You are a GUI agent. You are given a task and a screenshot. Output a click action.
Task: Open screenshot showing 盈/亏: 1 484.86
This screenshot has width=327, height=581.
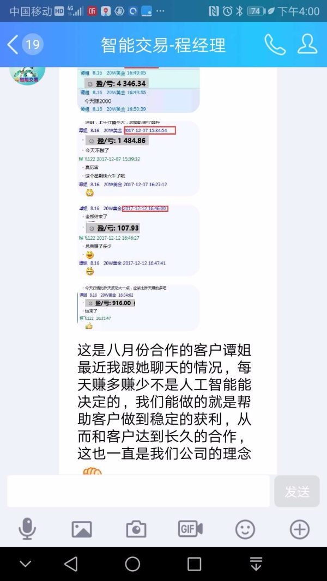coord(138,158)
